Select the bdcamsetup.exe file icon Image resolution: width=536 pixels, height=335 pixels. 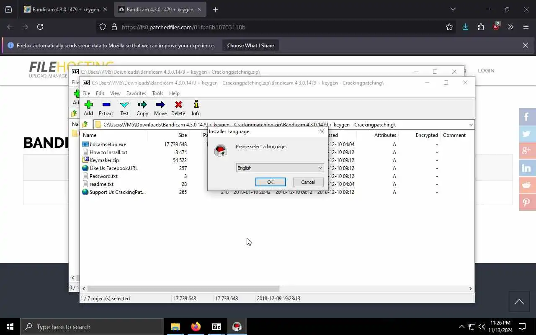tap(85, 144)
